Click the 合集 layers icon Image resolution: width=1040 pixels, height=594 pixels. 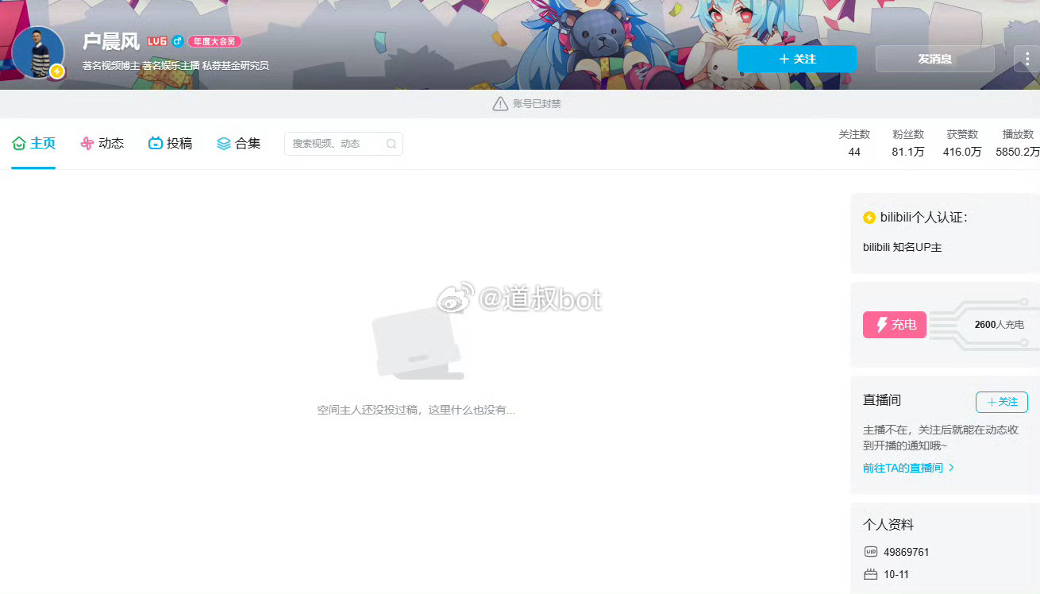tap(224, 144)
